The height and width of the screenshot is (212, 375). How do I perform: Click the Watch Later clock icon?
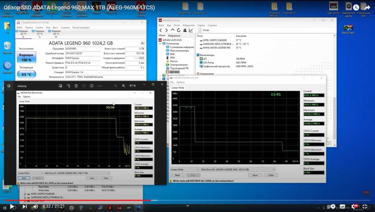pyautogui.click(x=356, y=7)
